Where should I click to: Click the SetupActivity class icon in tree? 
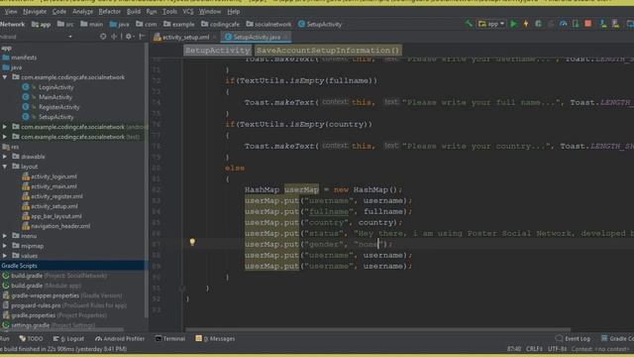[26, 117]
